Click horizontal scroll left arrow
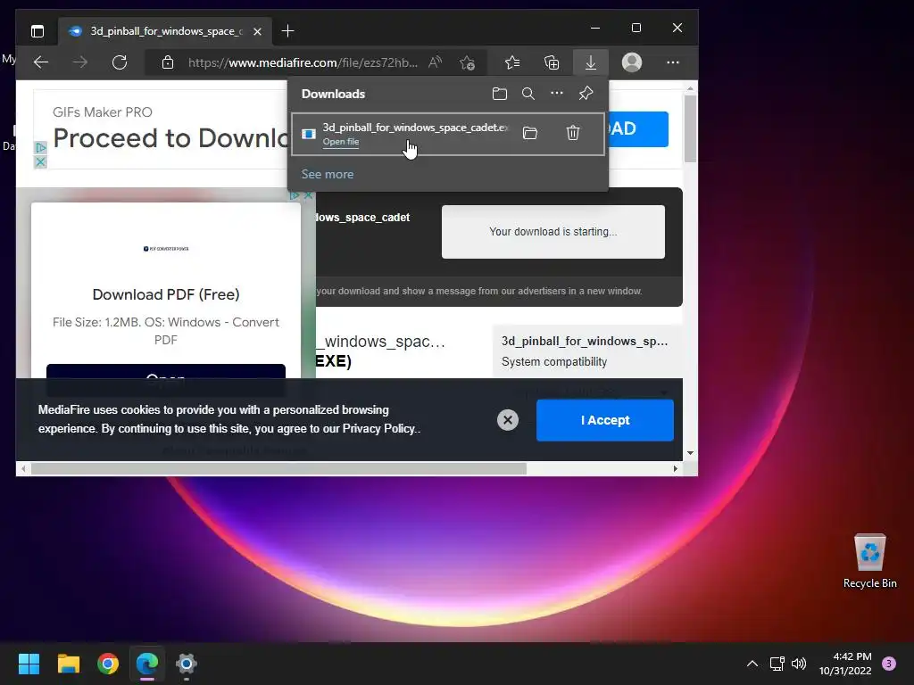This screenshot has width=914, height=685. (x=23, y=469)
